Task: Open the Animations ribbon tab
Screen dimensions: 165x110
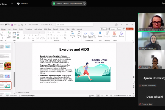Action: 38,29
